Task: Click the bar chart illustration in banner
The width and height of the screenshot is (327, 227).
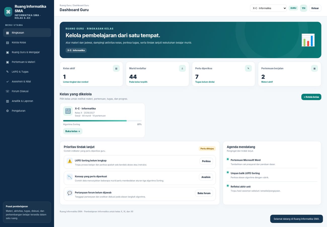Action: [x=308, y=40]
